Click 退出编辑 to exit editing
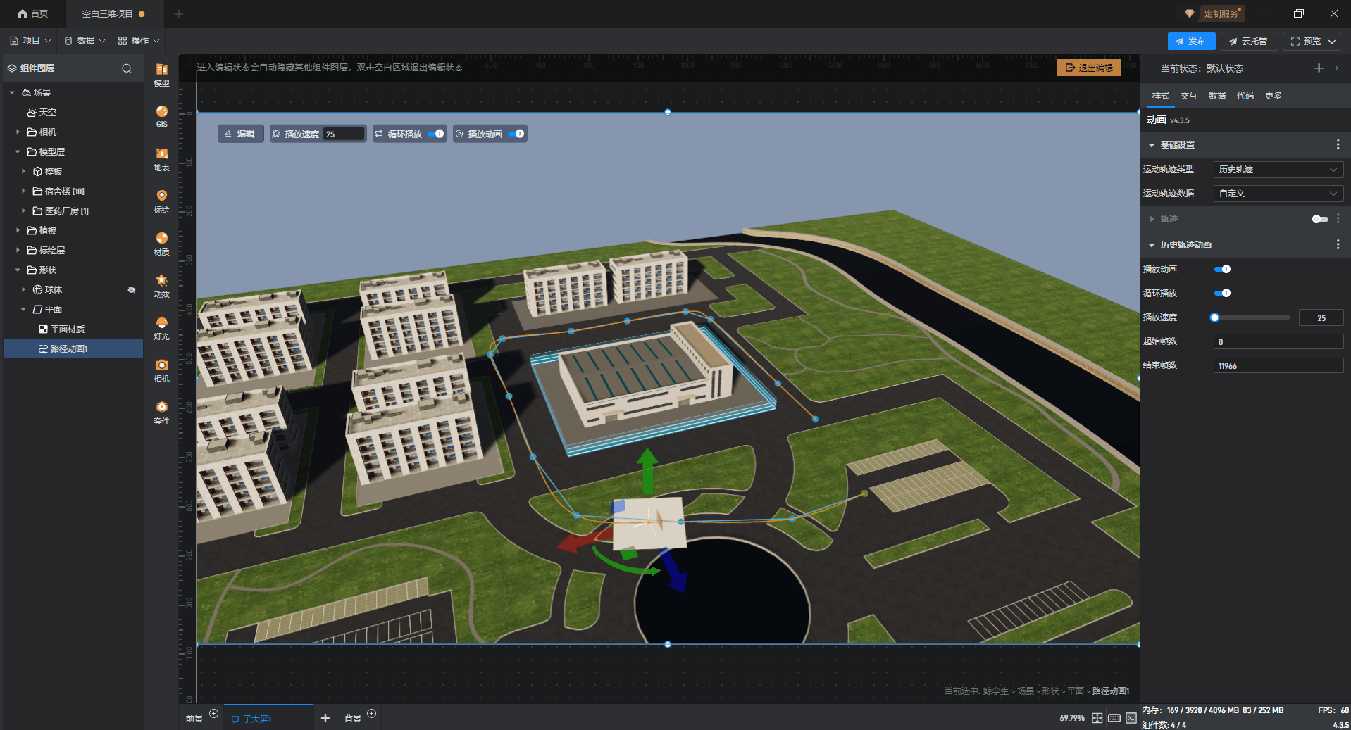The width and height of the screenshot is (1351, 730). [1088, 68]
